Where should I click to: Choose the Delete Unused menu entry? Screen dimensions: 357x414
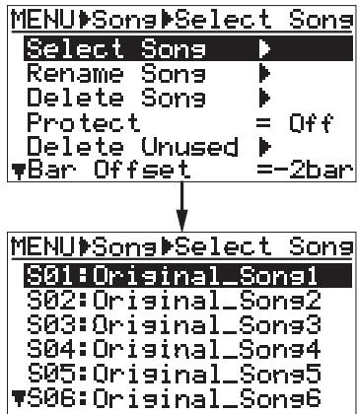click(132, 147)
